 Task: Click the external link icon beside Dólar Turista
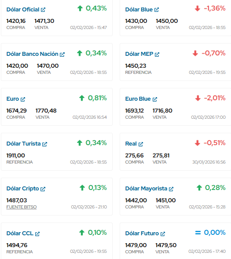(x=44, y=144)
